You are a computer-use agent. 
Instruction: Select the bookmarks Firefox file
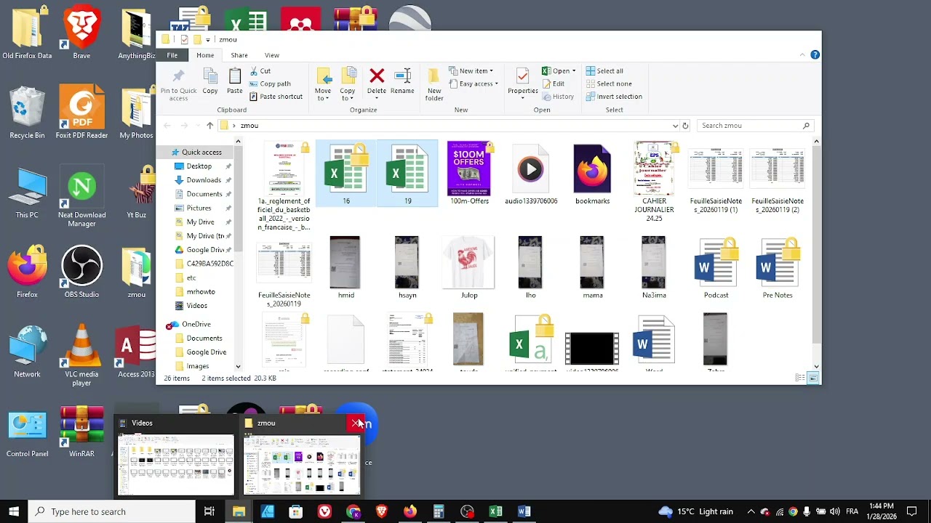pos(592,174)
